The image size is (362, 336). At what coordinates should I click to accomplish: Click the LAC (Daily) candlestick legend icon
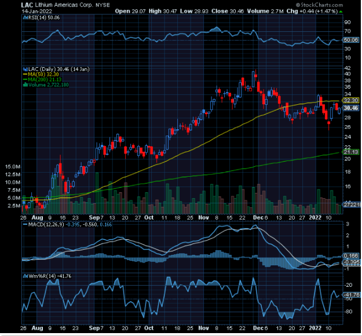[25, 69]
